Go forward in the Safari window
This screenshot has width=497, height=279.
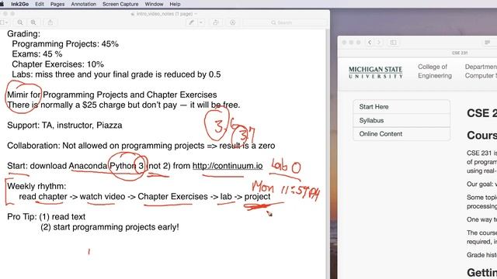(x=379, y=43)
